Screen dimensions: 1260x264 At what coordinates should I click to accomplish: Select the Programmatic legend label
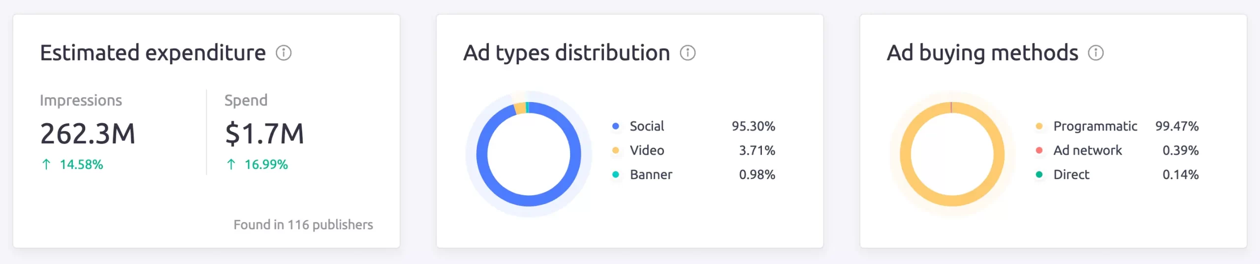pyautogui.click(x=1095, y=126)
